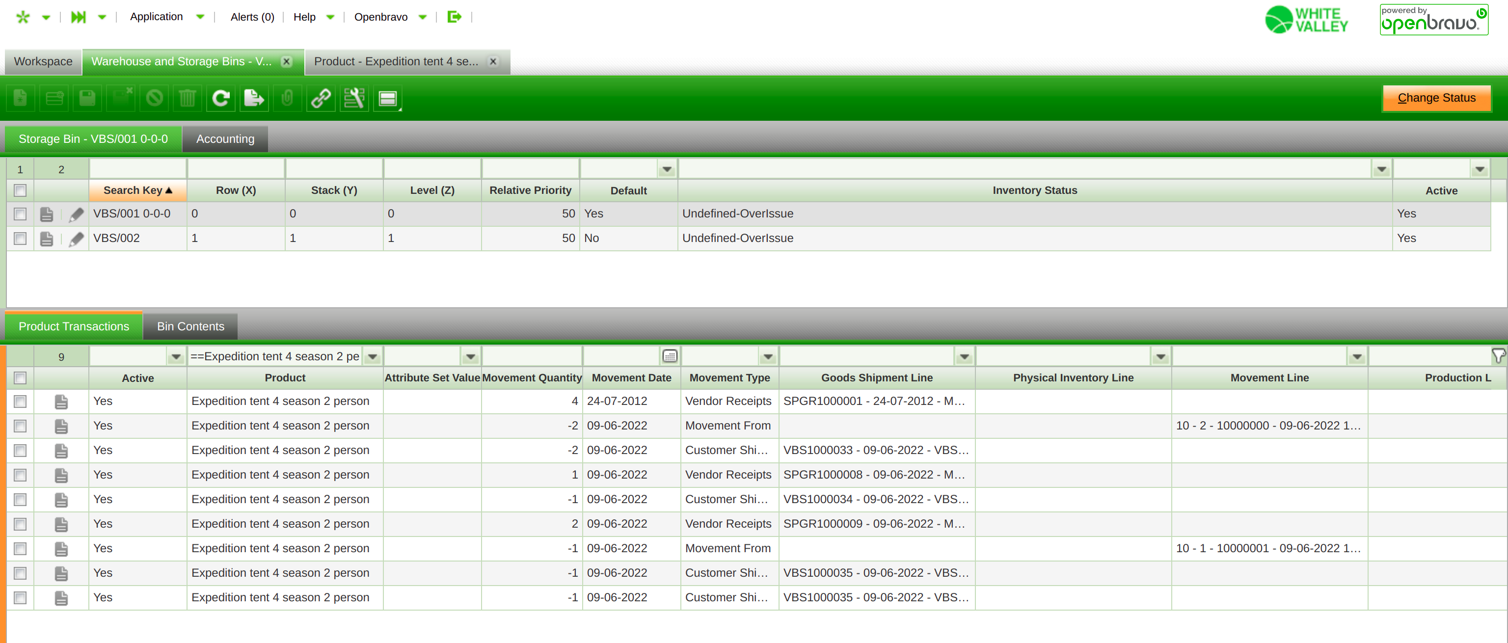Click the Export to spreadsheet icon
This screenshot has height=643, width=1508.
click(254, 98)
